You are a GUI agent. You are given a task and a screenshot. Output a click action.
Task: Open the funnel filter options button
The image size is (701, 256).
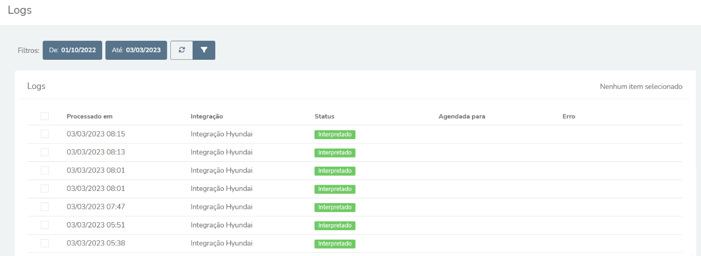204,50
